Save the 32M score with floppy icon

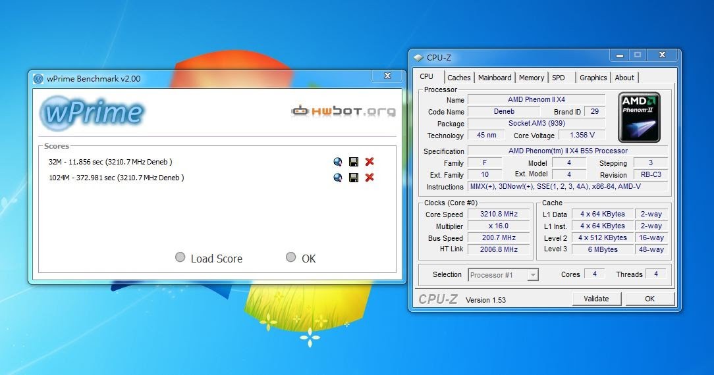353,162
